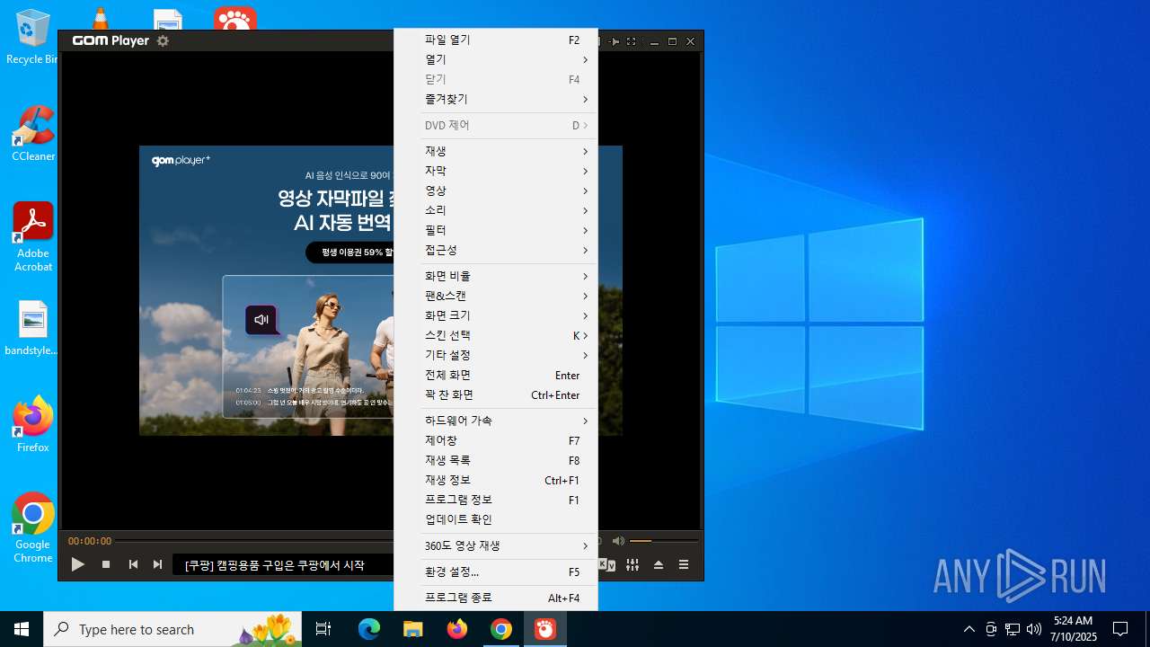Open Recycle Bin desktop icon
Image resolution: width=1150 pixels, height=647 pixels.
(x=31, y=37)
